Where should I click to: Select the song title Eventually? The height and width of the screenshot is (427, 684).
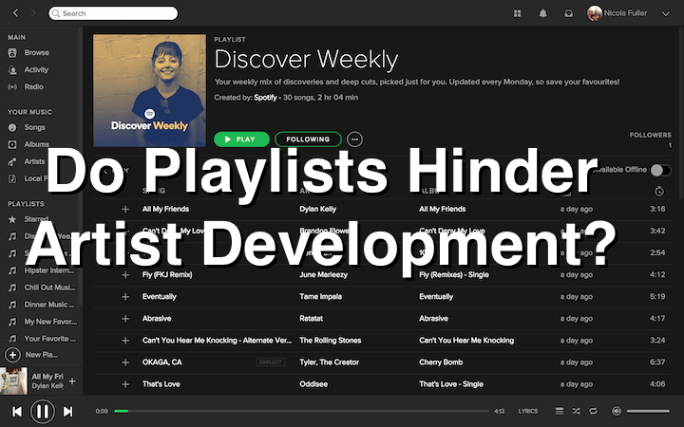160,297
